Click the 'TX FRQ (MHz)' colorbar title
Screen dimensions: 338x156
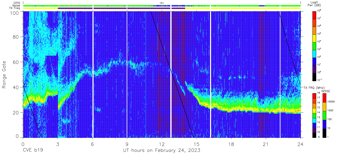coord(314,87)
